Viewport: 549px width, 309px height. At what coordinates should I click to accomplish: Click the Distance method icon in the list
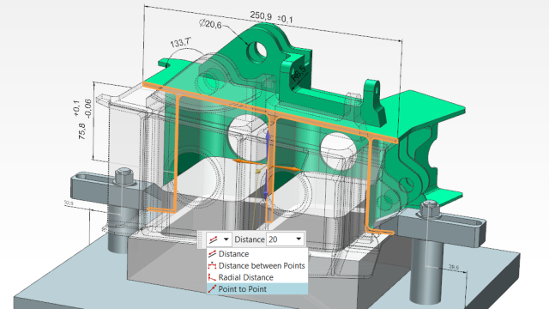tap(212, 254)
